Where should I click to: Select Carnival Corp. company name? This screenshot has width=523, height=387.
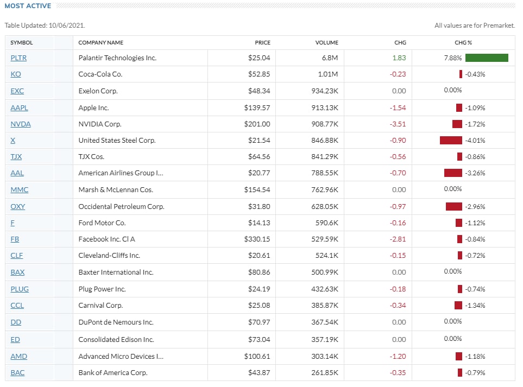click(x=100, y=306)
